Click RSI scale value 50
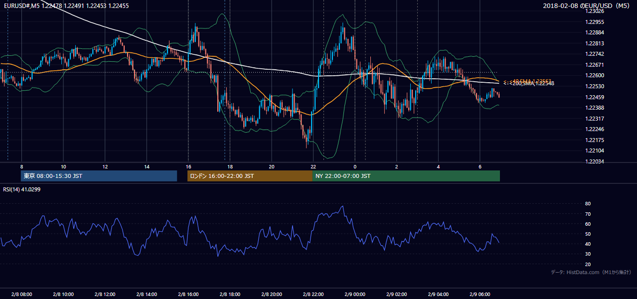This screenshot has height=299, width=637. 588,234
